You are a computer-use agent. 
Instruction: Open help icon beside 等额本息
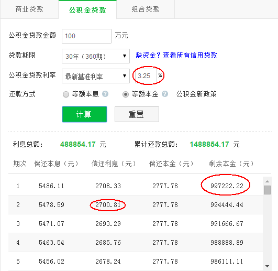[x=105, y=94]
